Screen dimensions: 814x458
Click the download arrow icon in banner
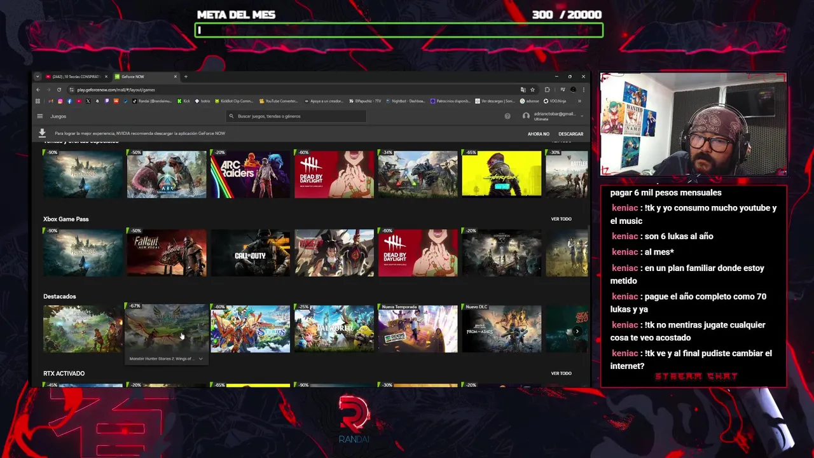point(42,133)
